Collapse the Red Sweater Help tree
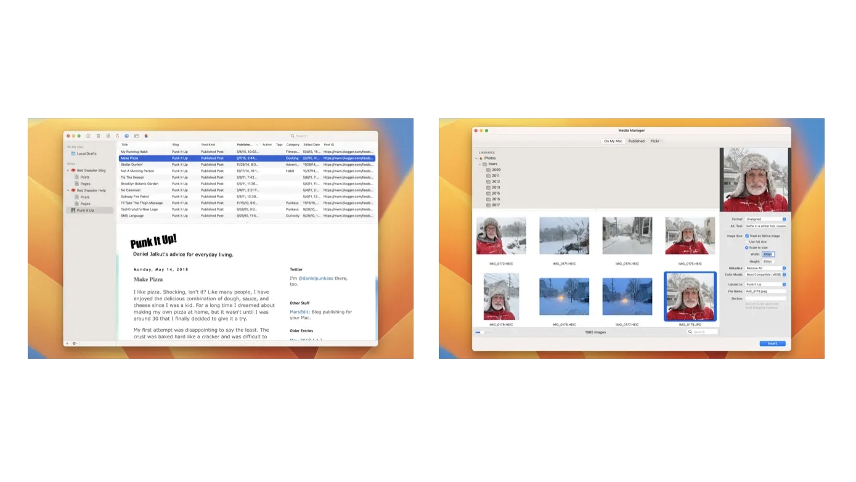 click(68, 190)
